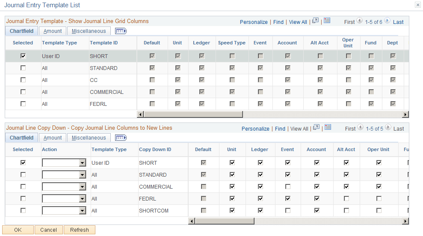Switch to Amount tab in Journal Entry Template grid

(53, 31)
